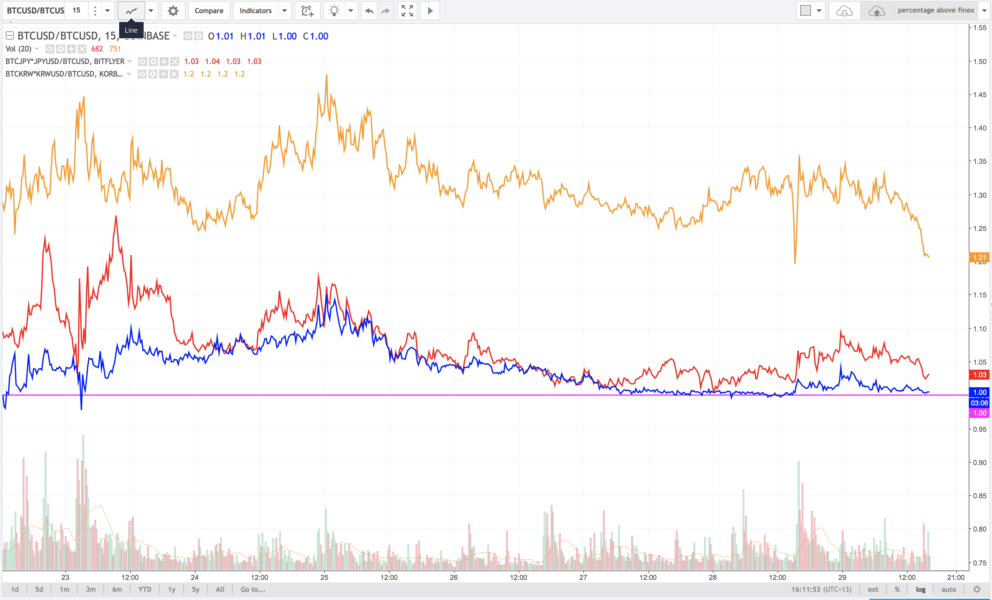Image resolution: width=992 pixels, height=600 pixels.
Task: Add indicator on Vol (20) plus icon
Action: pyautogui.click(x=71, y=49)
